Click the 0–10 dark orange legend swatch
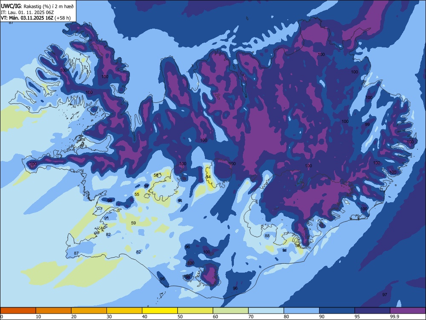Screen dimensions: 426x320 [18, 311]
